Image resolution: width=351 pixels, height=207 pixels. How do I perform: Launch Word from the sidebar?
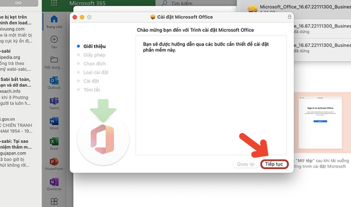tap(54, 123)
